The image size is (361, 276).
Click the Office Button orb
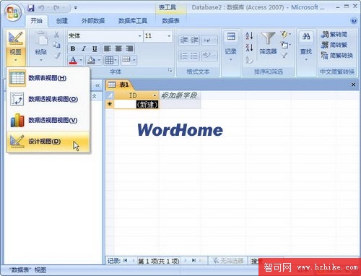coord(13,13)
